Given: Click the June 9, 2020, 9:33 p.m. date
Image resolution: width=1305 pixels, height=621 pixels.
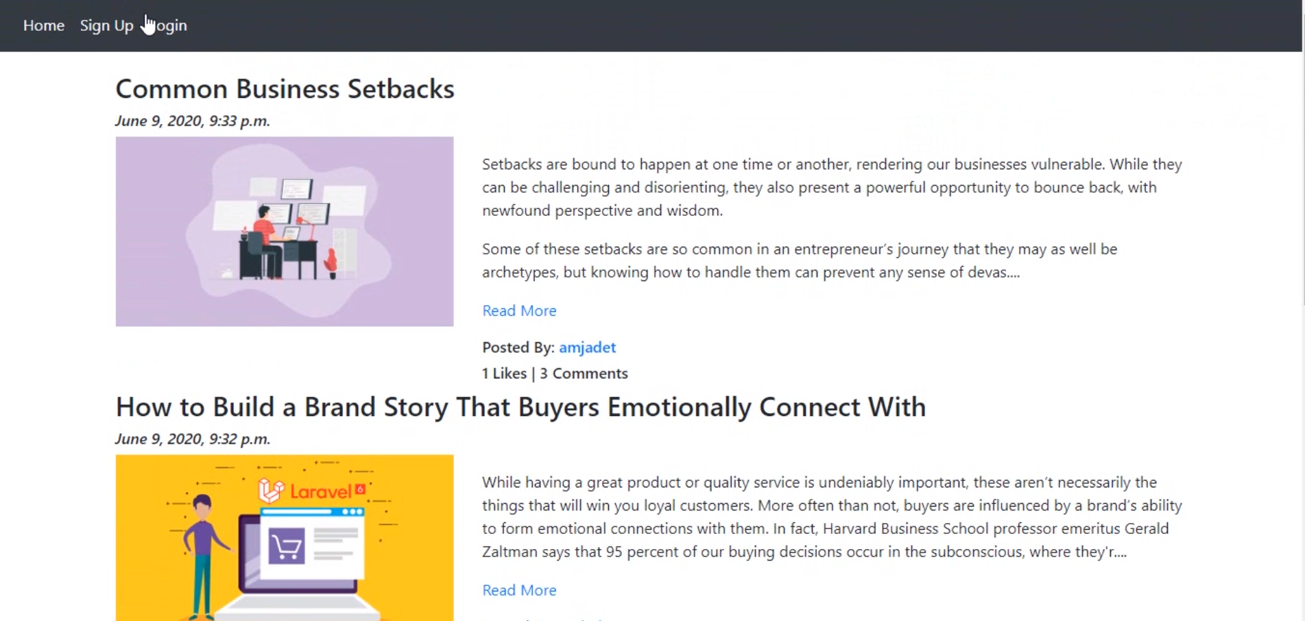Looking at the screenshot, I should point(193,121).
